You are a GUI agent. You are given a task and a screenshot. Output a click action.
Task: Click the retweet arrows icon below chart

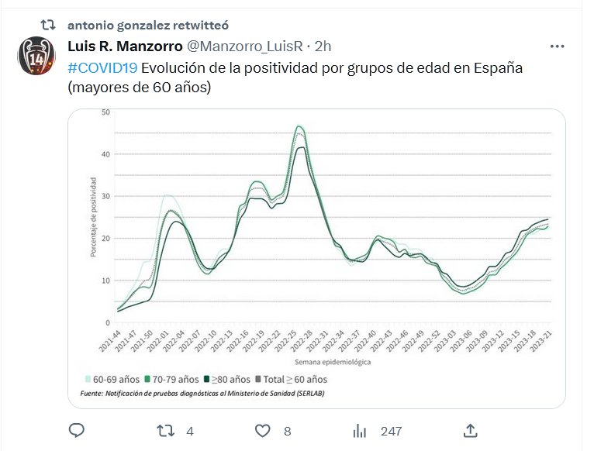[165, 430]
